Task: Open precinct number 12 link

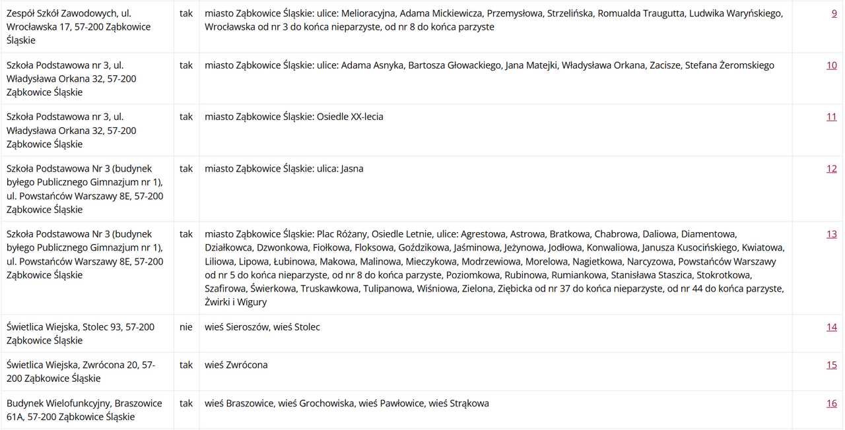Action: (x=831, y=169)
